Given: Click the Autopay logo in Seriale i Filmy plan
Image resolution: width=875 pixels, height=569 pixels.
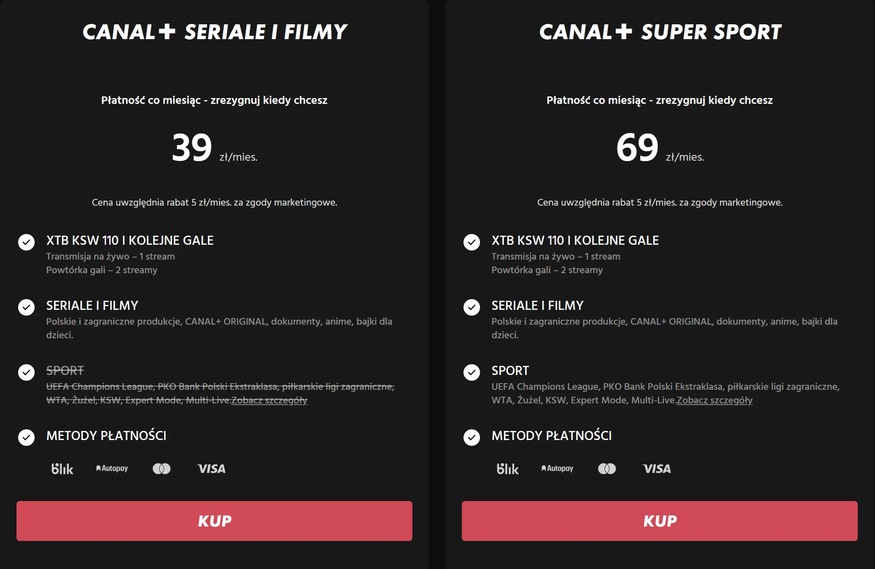Looking at the screenshot, I should point(112,468).
